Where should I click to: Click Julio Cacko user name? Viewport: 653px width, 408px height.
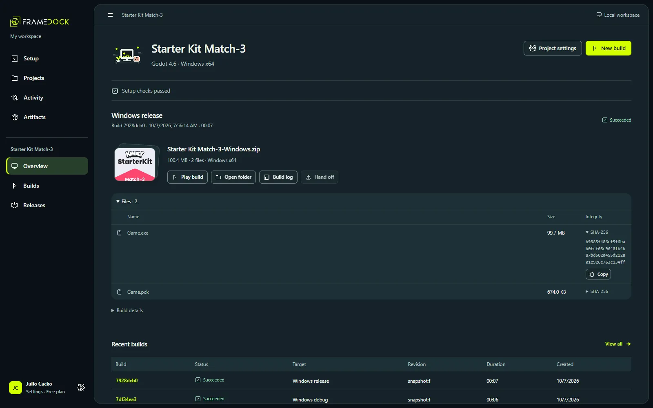click(39, 384)
